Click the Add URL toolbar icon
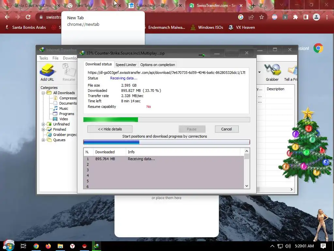This screenshot has height=251, width=334. coord(47,72)
